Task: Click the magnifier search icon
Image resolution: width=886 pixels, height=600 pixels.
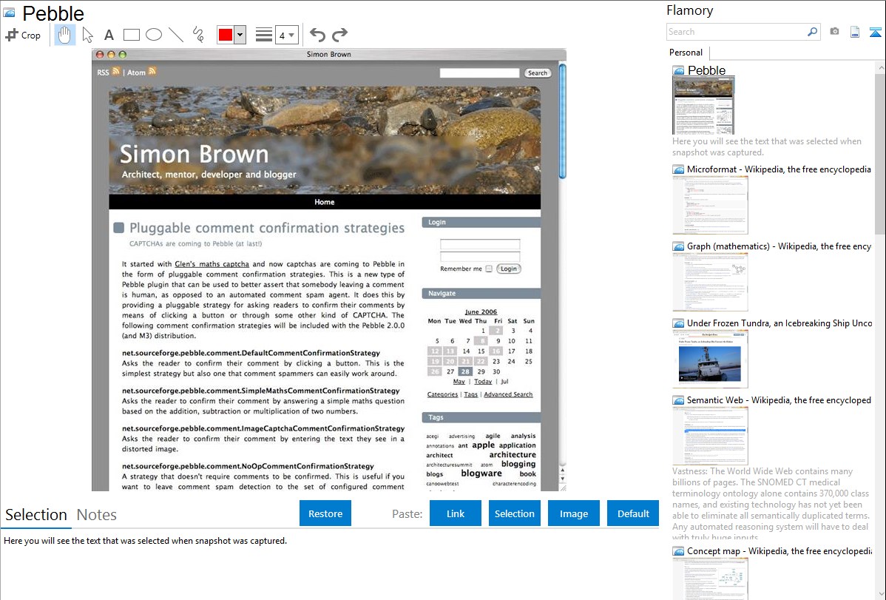Action: click(812, 32)
